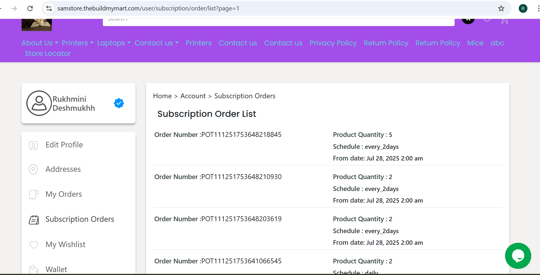Click the Edit Profile person icon

pos(34,145)
